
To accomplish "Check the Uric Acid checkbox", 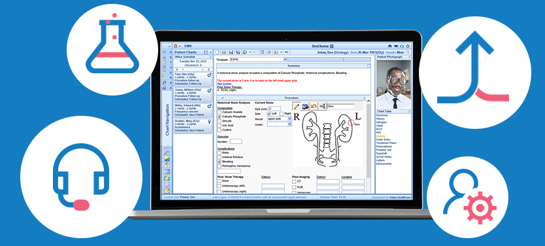I will point(220,125).
